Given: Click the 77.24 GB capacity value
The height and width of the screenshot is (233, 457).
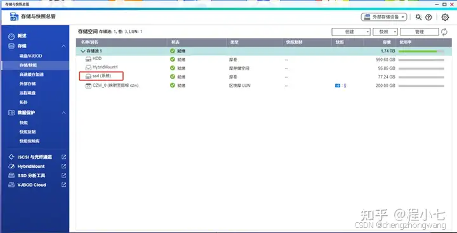Looking at the screenshot, I should pyautogui.click(x=387, y=77).
